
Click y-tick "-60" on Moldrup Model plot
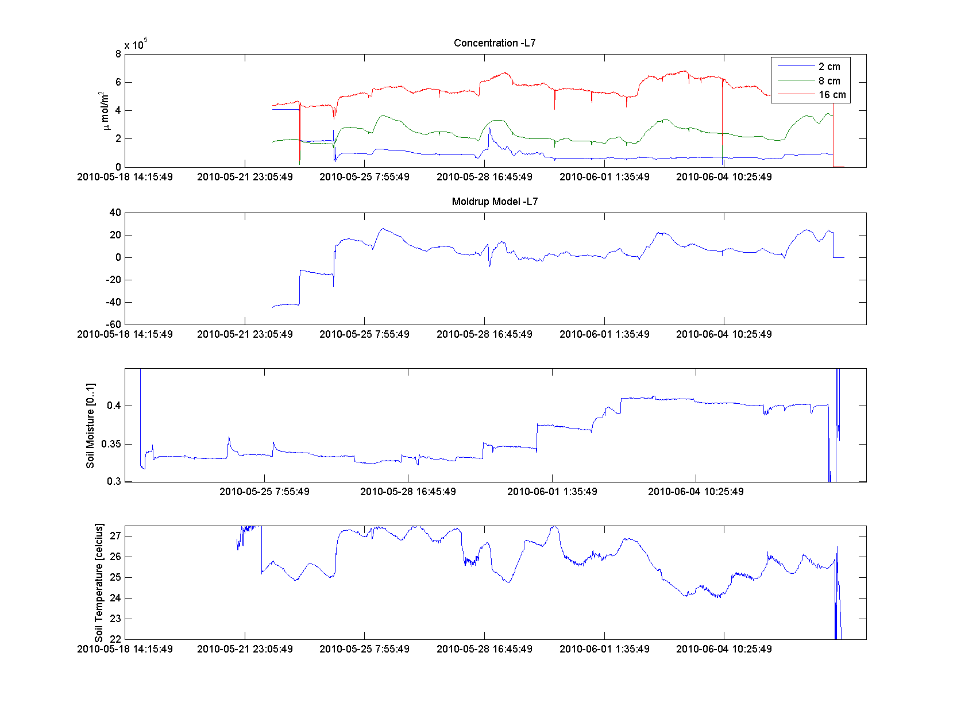click(x=114, y=325)
